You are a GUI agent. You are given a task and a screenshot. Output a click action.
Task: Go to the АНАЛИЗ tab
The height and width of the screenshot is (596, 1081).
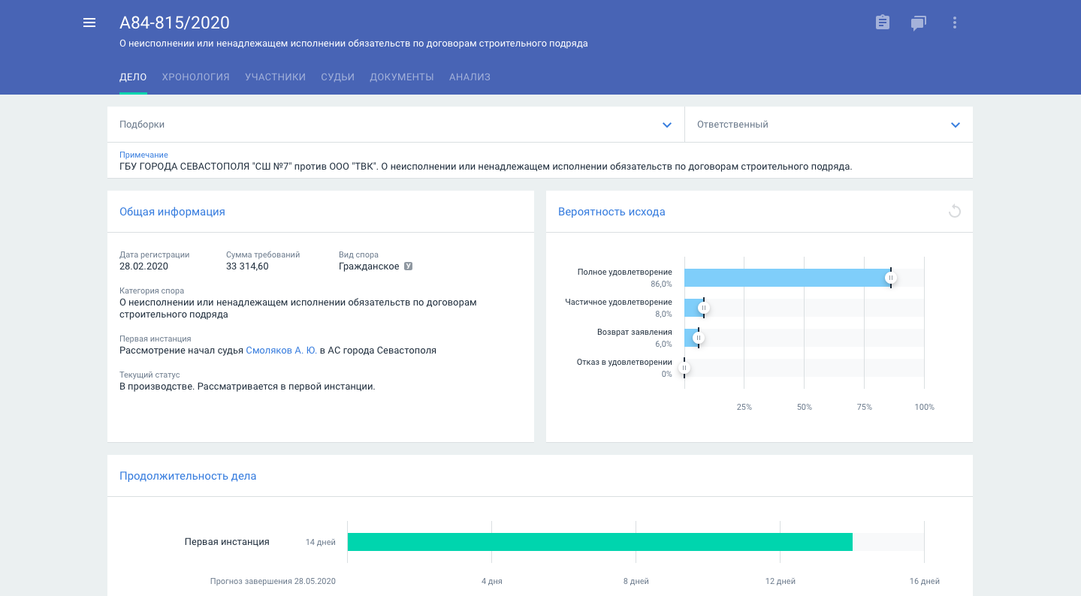pos(470,77)
